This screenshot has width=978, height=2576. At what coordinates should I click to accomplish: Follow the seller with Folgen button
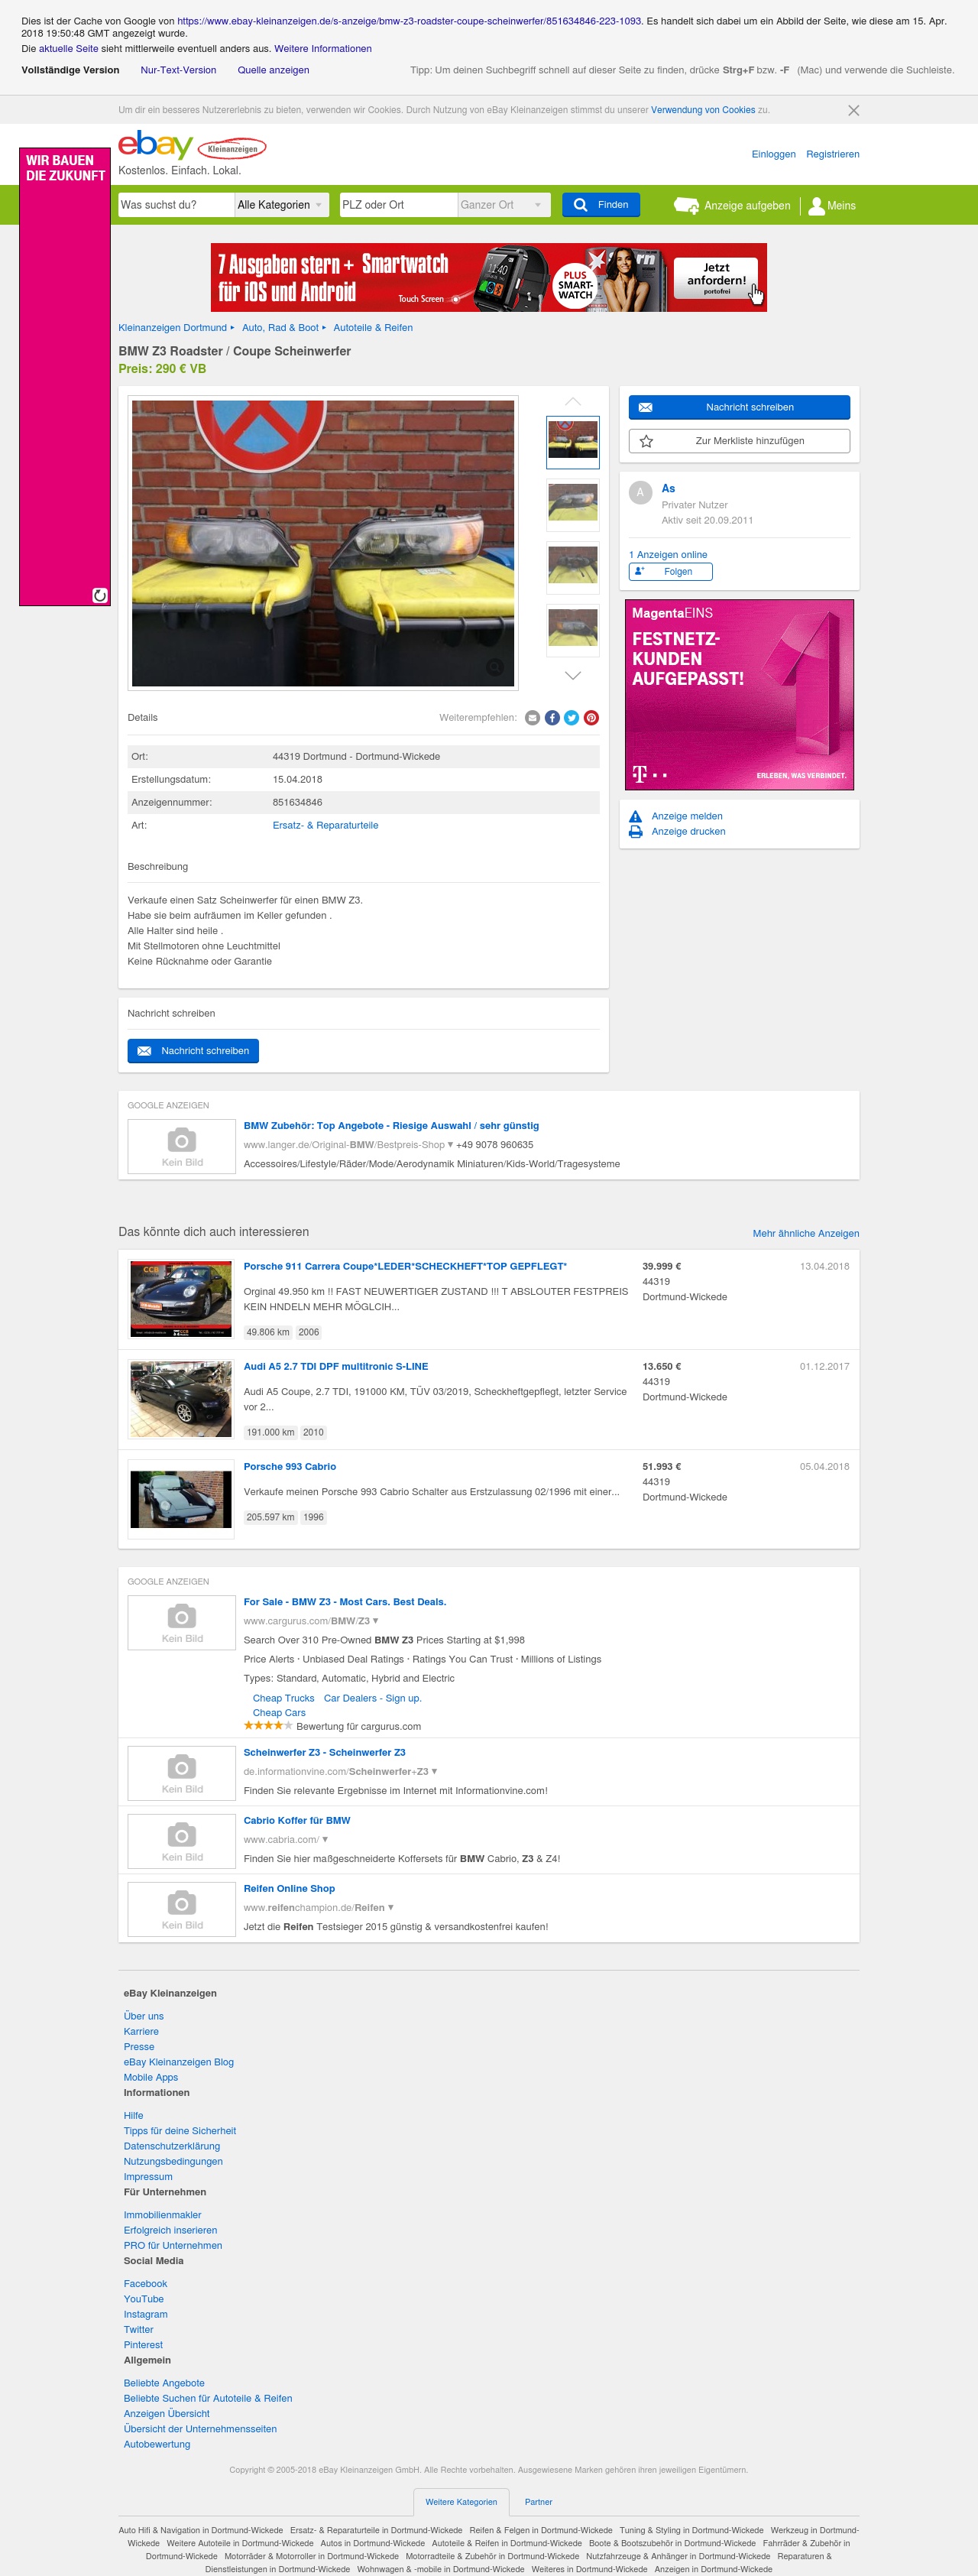(x=671, y=572)
